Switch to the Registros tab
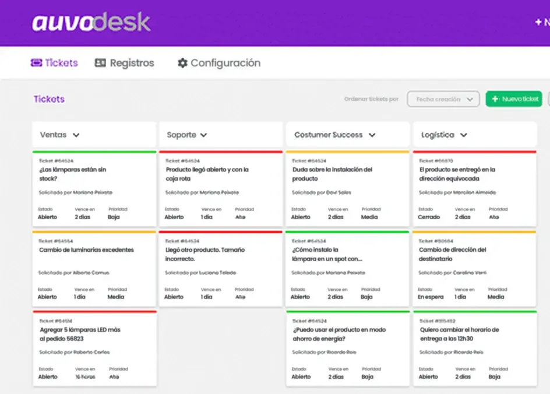 (x=125, y=63)
